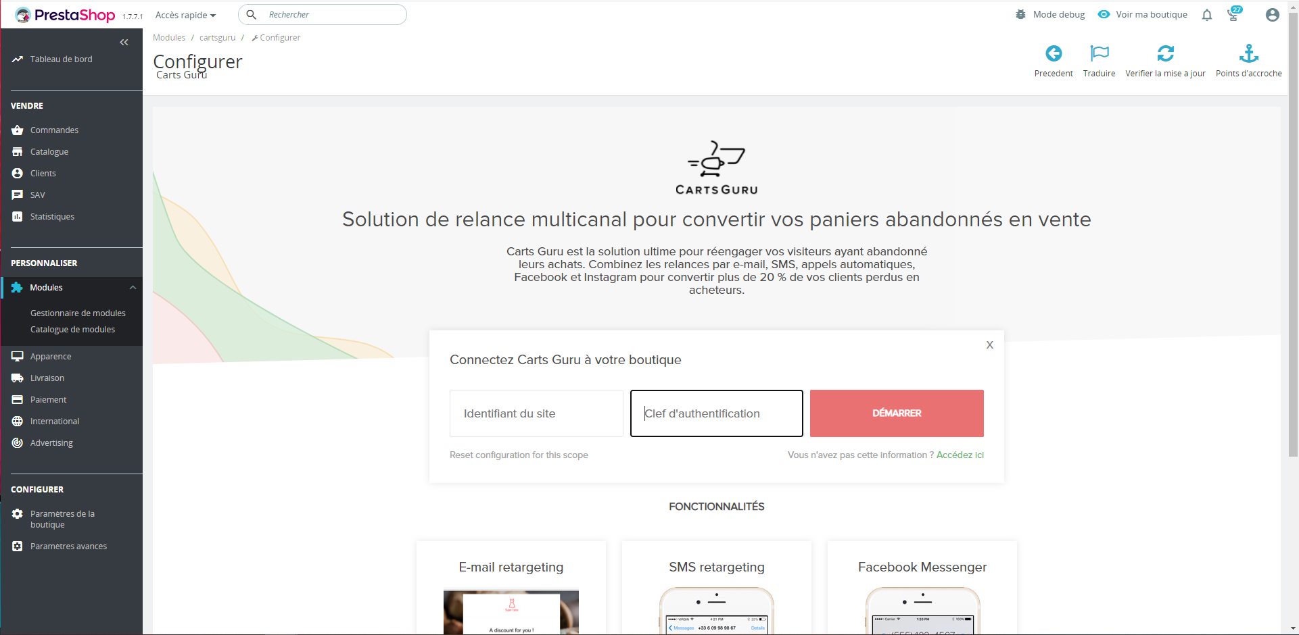1299x635 pixels.
Task: Click the Rechercher search field
Action: pos(323,15)
